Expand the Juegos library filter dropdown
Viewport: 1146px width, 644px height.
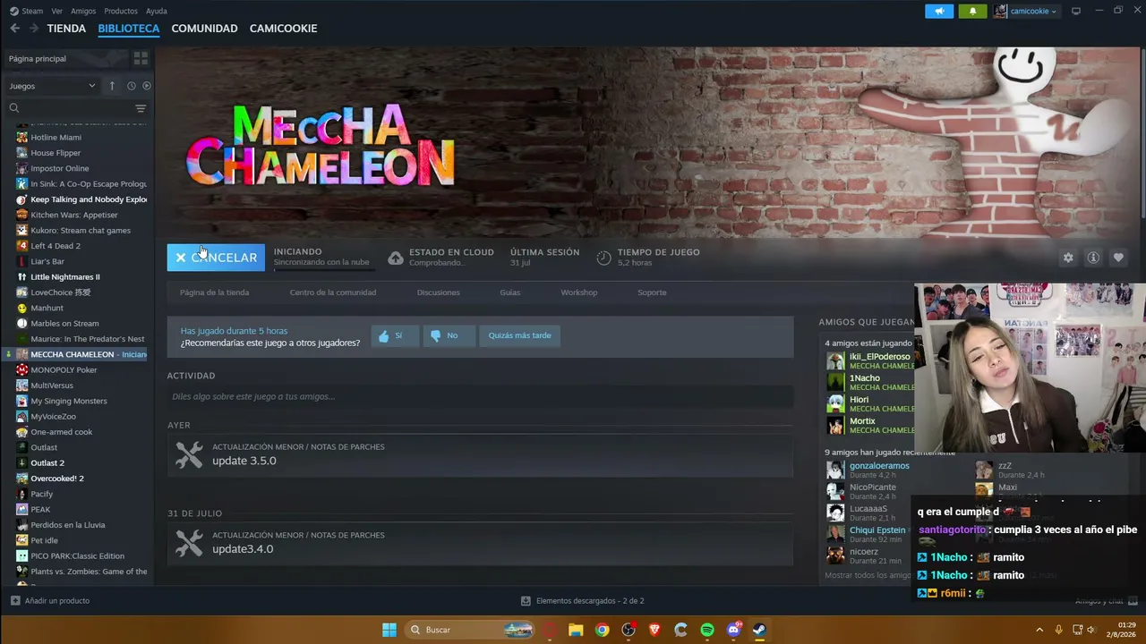53,86
